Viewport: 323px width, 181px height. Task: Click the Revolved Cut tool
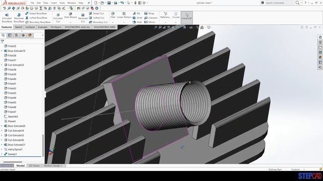[x=83, y=18]
